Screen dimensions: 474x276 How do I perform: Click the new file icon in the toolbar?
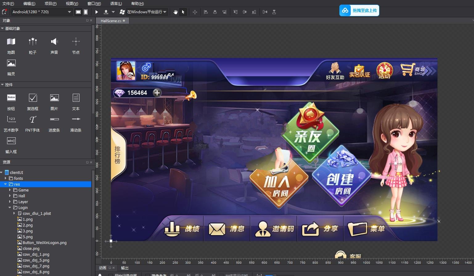pos(4,12)
